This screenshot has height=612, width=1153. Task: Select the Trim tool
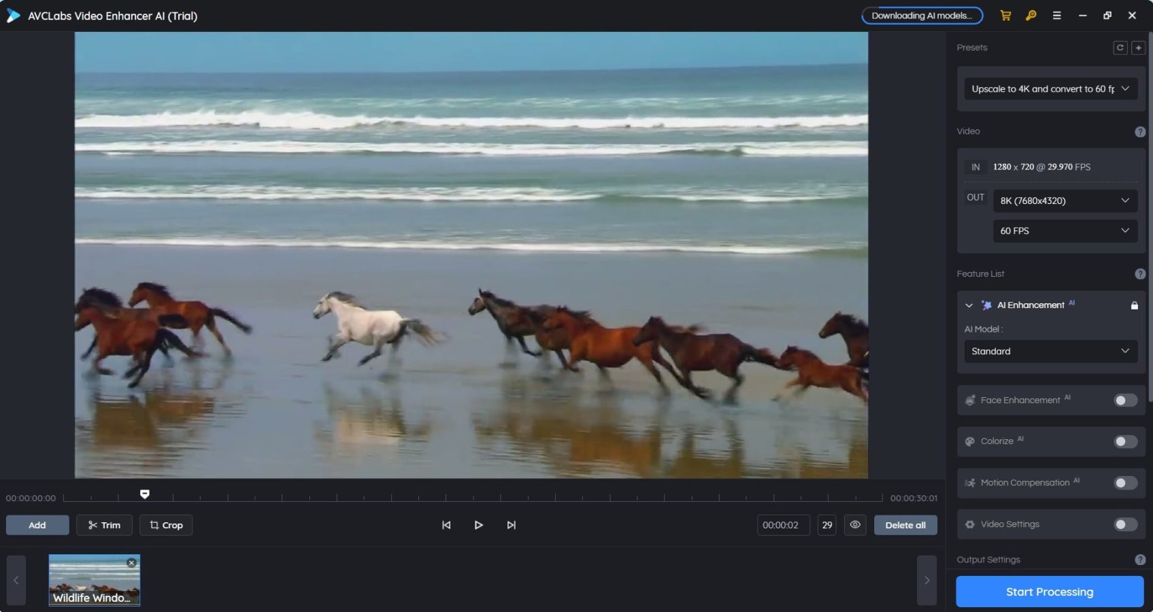(x=104, y=525)
